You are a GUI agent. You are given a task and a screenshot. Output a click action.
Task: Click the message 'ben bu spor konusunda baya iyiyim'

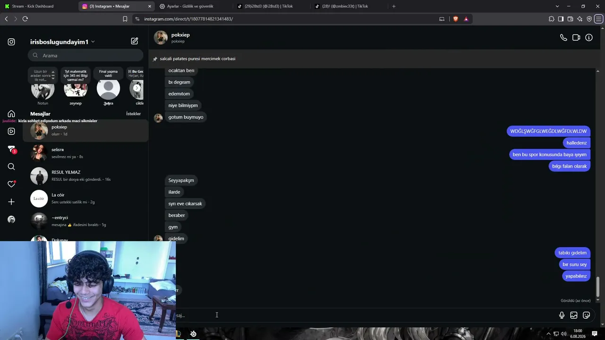[x=550, y=154]
